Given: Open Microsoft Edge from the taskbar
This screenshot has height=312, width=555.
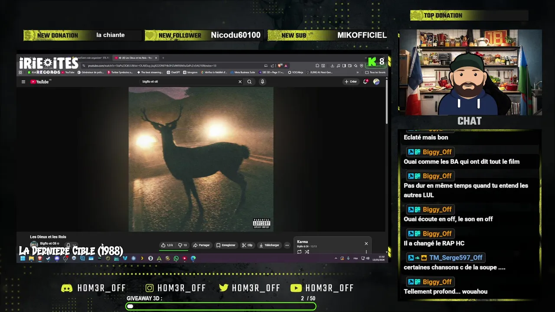Looking at the screenshot, I should tap(193, 258).
